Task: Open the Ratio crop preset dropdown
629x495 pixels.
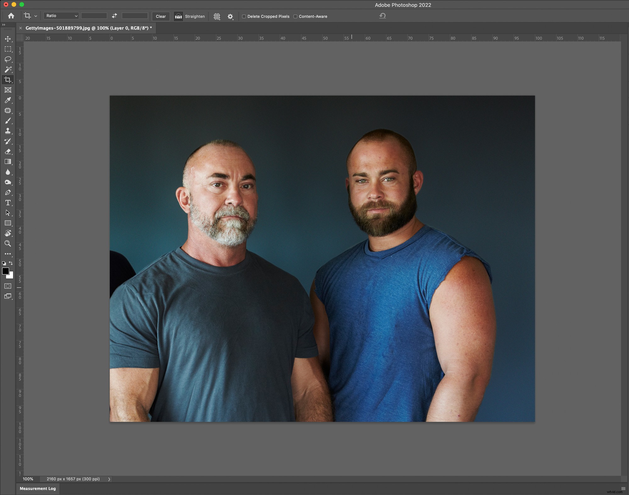Action: (61, 16)
